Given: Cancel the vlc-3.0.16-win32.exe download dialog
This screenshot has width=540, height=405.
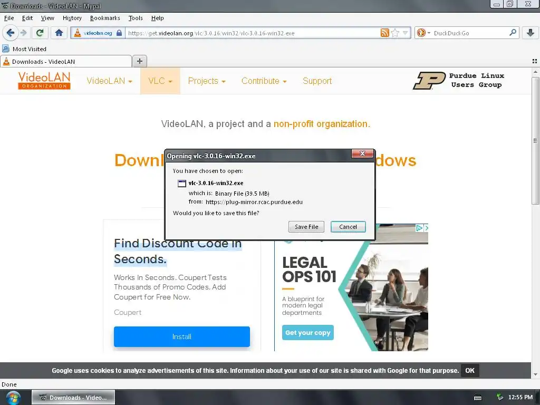Looking at the screenshot, I should click(348, 227).
